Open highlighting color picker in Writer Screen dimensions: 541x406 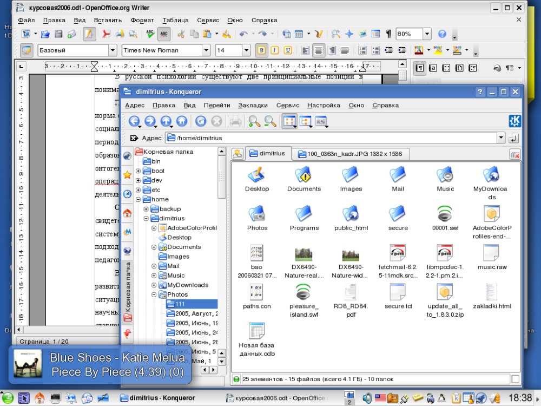pos(438,50)
